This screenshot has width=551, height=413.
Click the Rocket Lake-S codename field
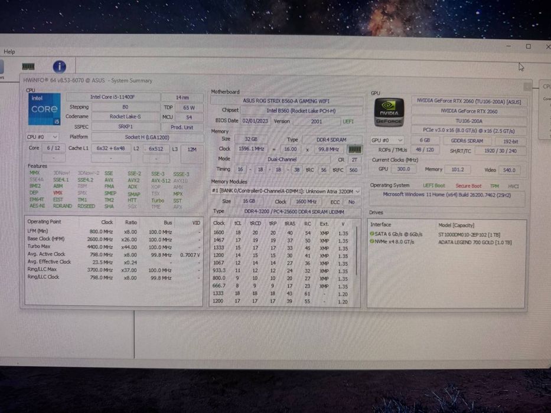click(x=125, y=117)
